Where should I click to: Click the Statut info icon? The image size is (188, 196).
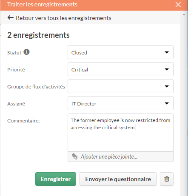(26, 52)
